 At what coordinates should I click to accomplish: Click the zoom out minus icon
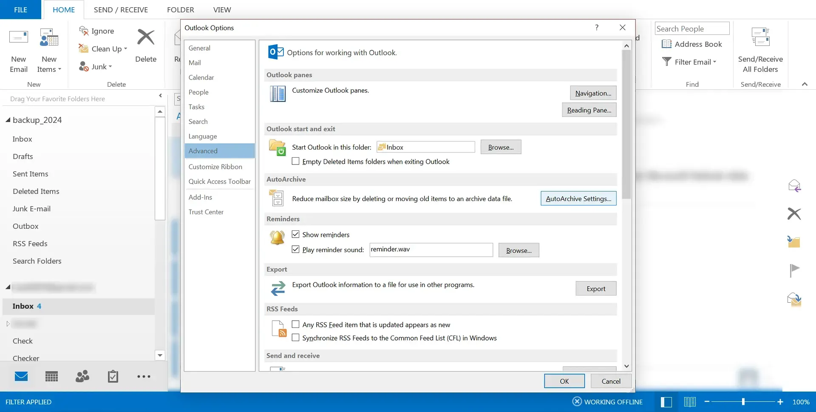[x=707, y=402]
